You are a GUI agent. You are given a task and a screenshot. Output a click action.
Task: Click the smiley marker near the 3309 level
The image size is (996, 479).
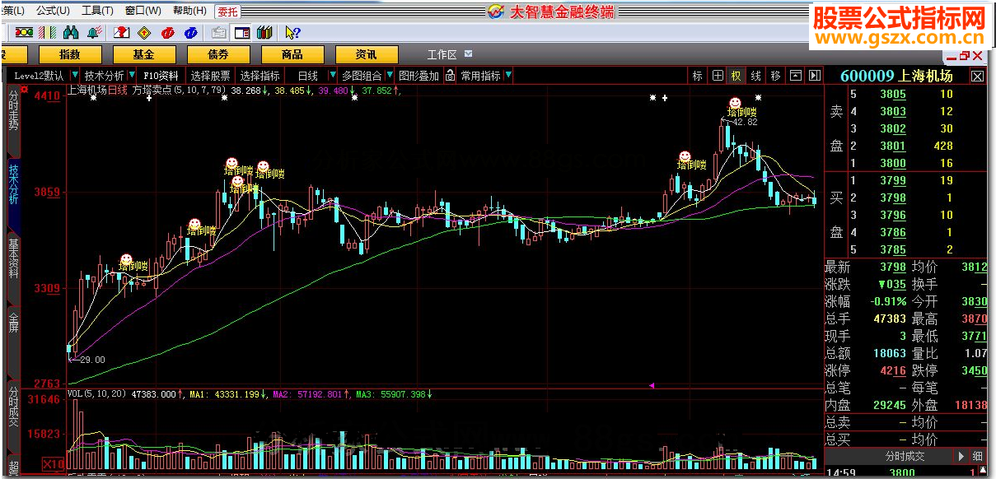tap(126, 258)
